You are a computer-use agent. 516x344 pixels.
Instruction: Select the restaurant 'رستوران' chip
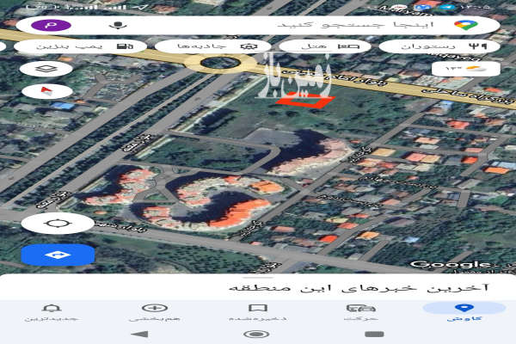coord(439,46)
